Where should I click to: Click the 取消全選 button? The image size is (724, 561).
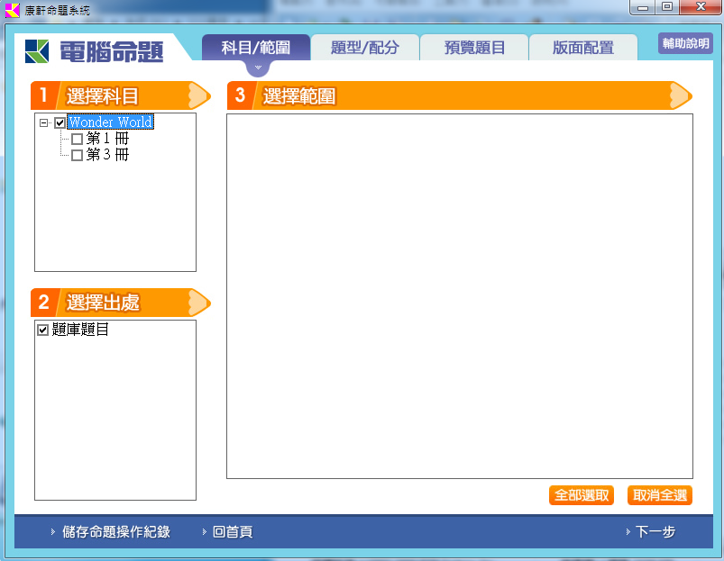pyautogui.click(x=660, y=495)
